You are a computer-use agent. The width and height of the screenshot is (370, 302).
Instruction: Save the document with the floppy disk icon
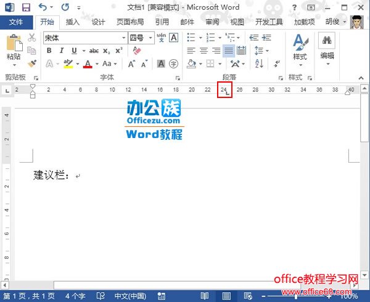coord(26,7)
